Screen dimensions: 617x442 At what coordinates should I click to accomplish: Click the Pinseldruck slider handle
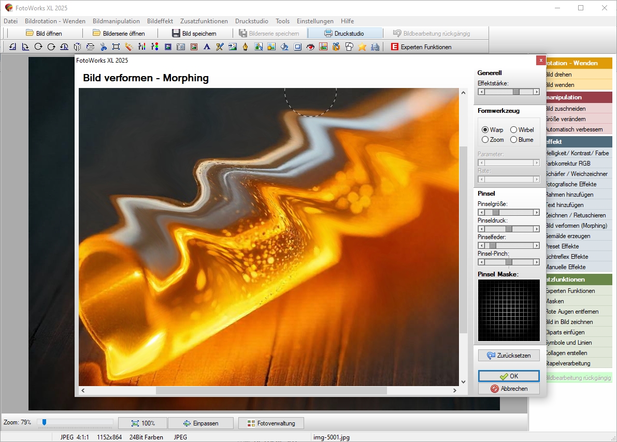click(509, 229)
